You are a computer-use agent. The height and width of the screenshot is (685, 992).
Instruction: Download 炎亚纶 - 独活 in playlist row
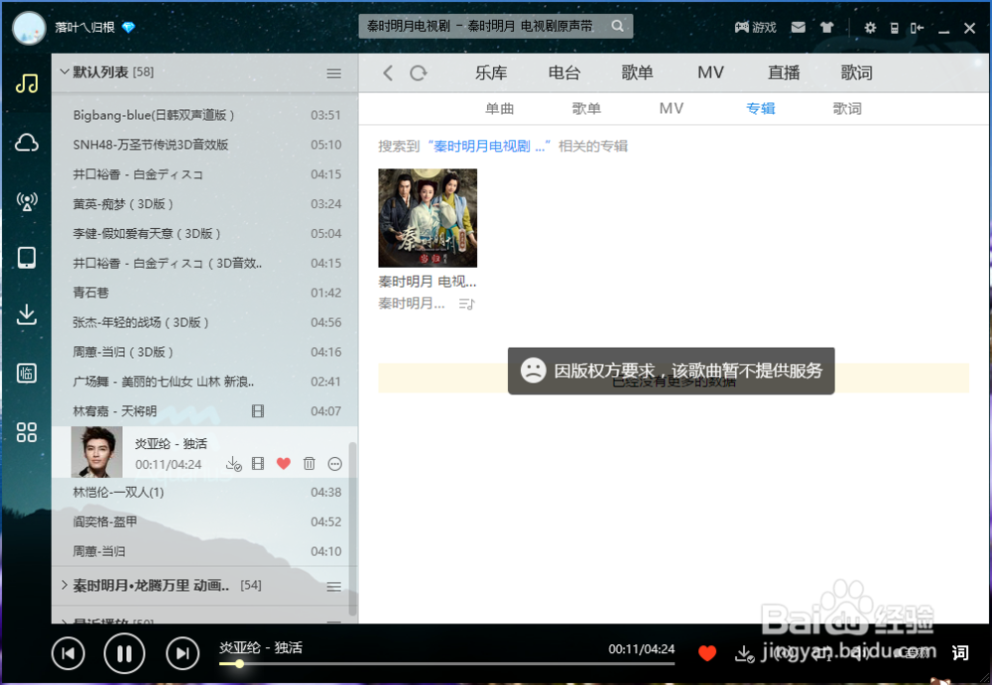tap(233, 464)
